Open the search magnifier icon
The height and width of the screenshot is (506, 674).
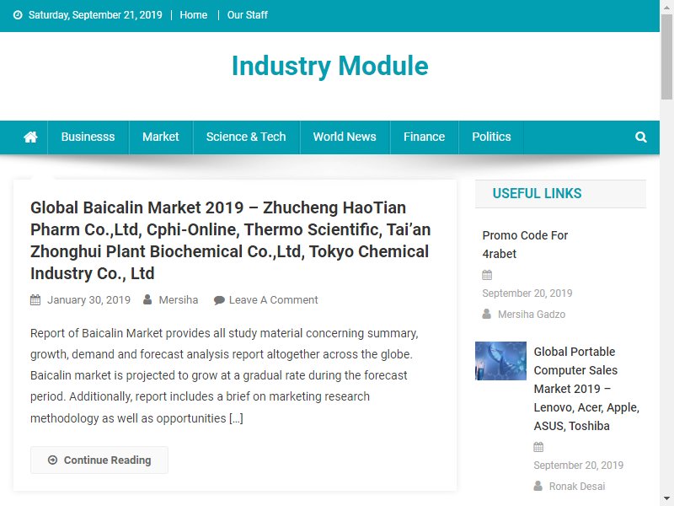coord(641,137)
